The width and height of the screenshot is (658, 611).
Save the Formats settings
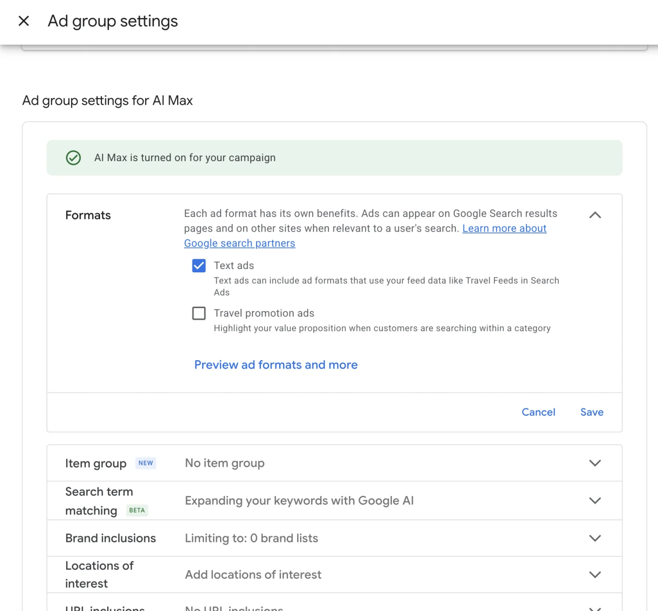click(592, 412)
